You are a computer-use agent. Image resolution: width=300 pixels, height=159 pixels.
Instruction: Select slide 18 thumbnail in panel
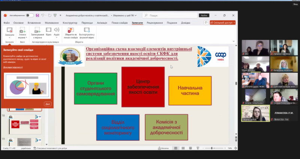point(24,124)
